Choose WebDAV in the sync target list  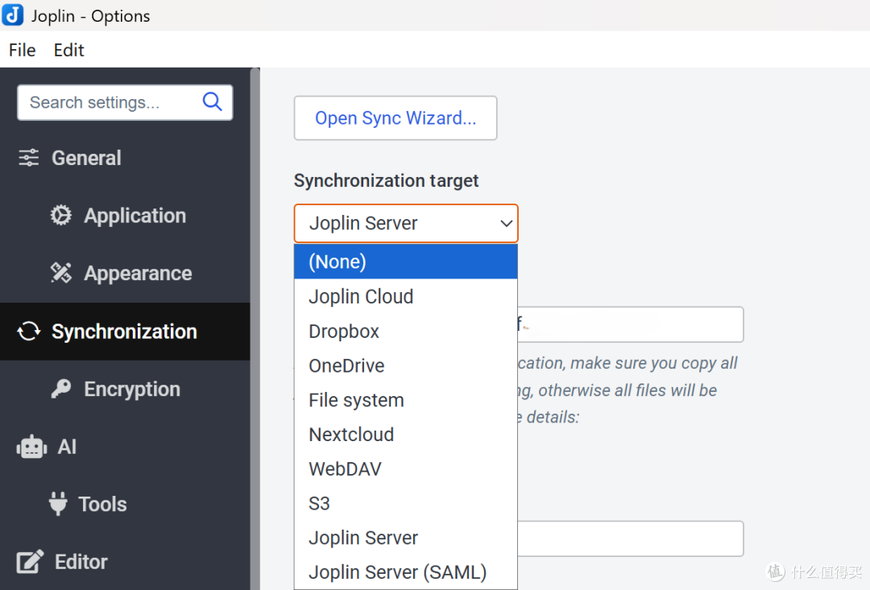click(406, 468)
